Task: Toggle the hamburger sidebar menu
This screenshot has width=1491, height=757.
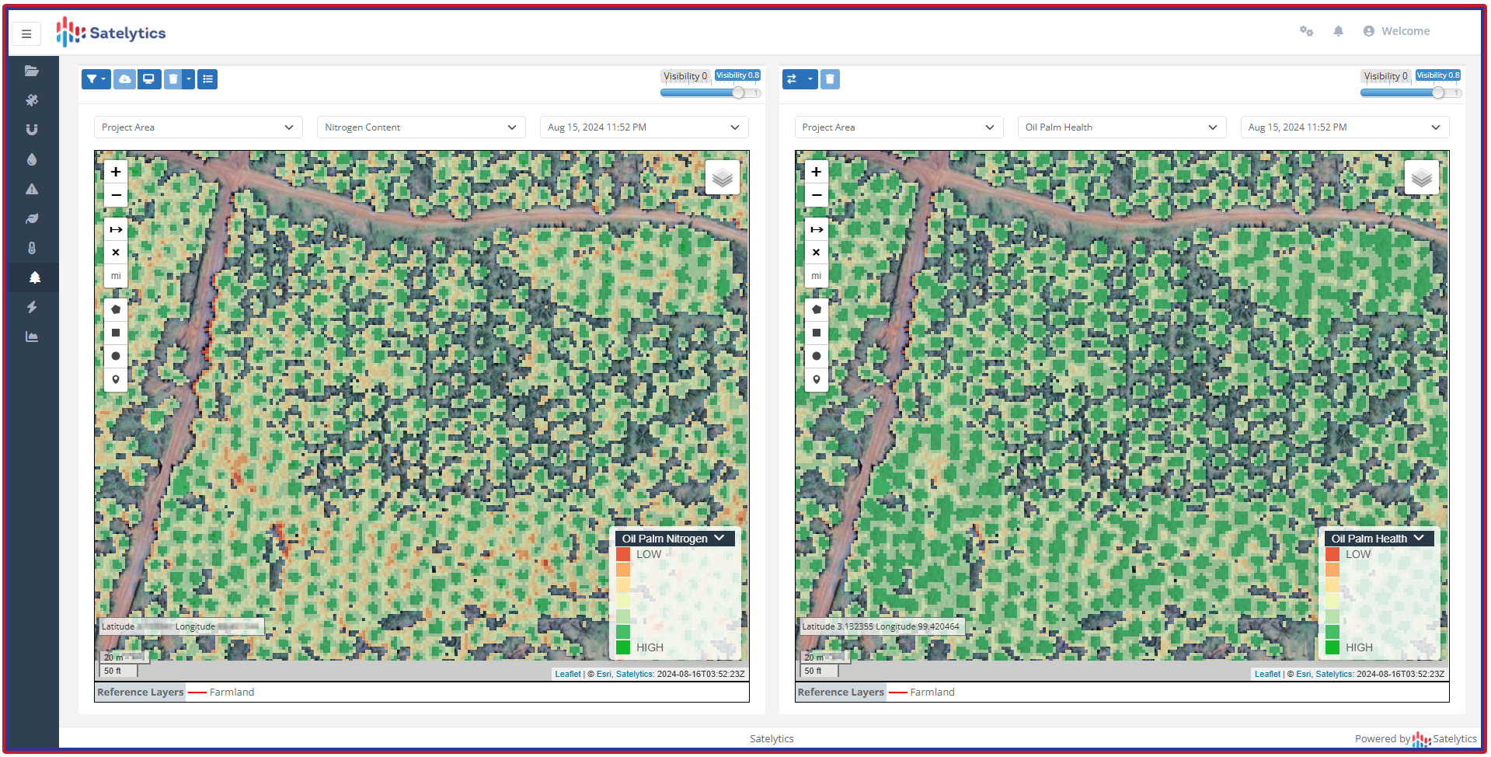Action: click(26, 33)
